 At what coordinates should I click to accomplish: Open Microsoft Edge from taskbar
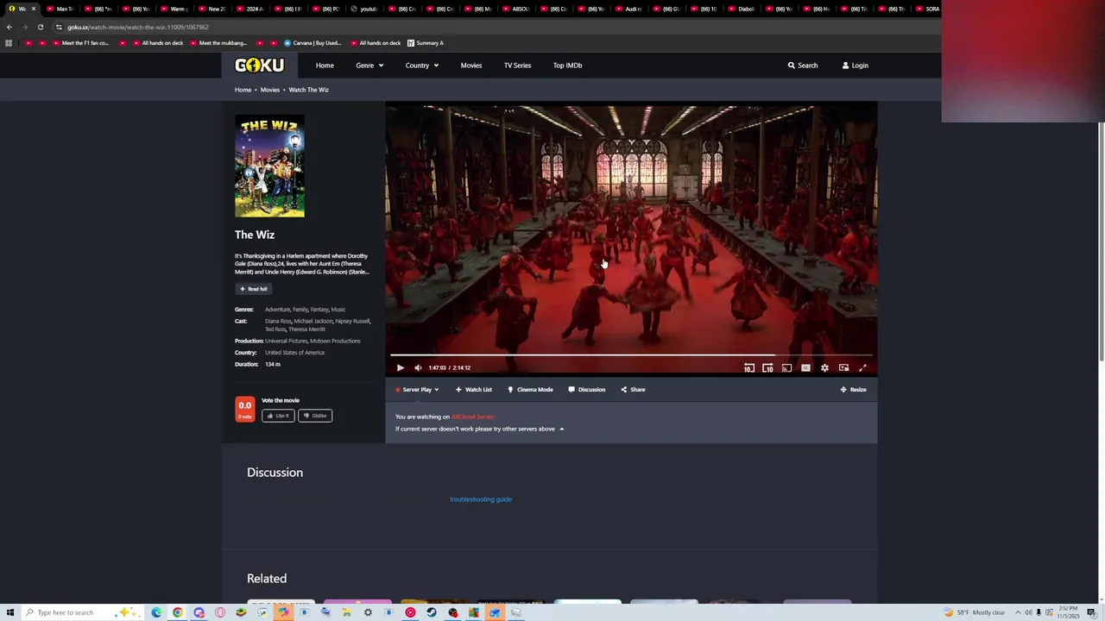[156, 612]
